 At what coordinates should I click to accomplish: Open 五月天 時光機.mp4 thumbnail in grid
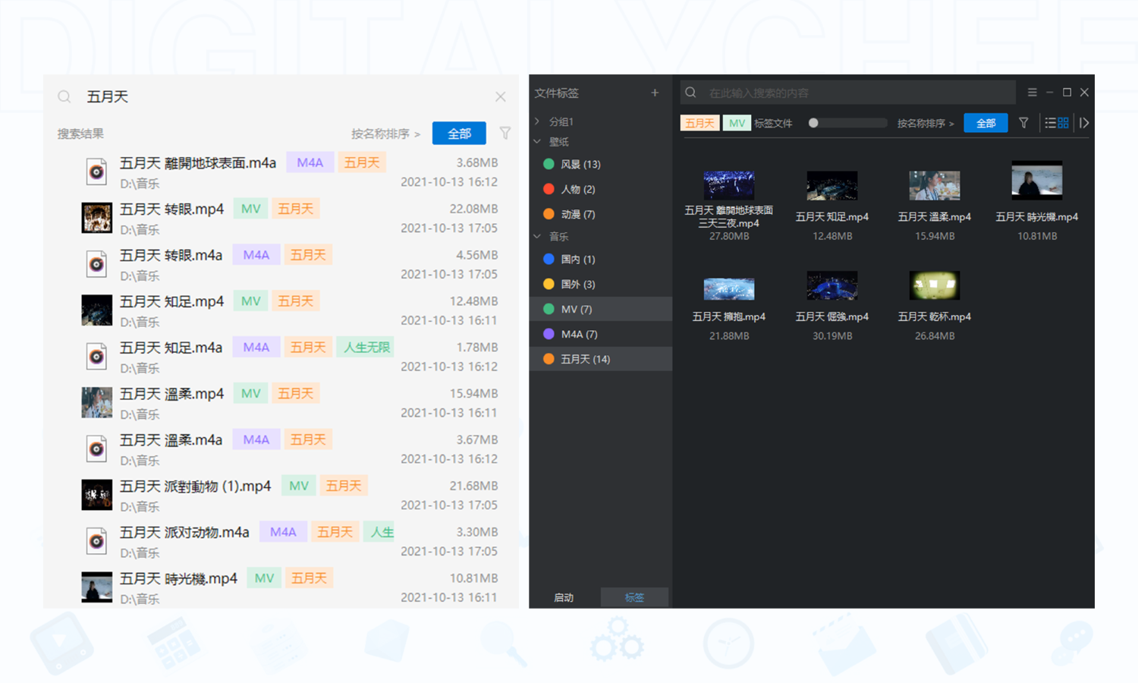(1037, 181)
